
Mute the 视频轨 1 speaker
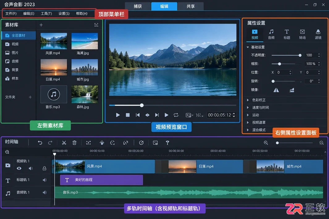point(31,168)
